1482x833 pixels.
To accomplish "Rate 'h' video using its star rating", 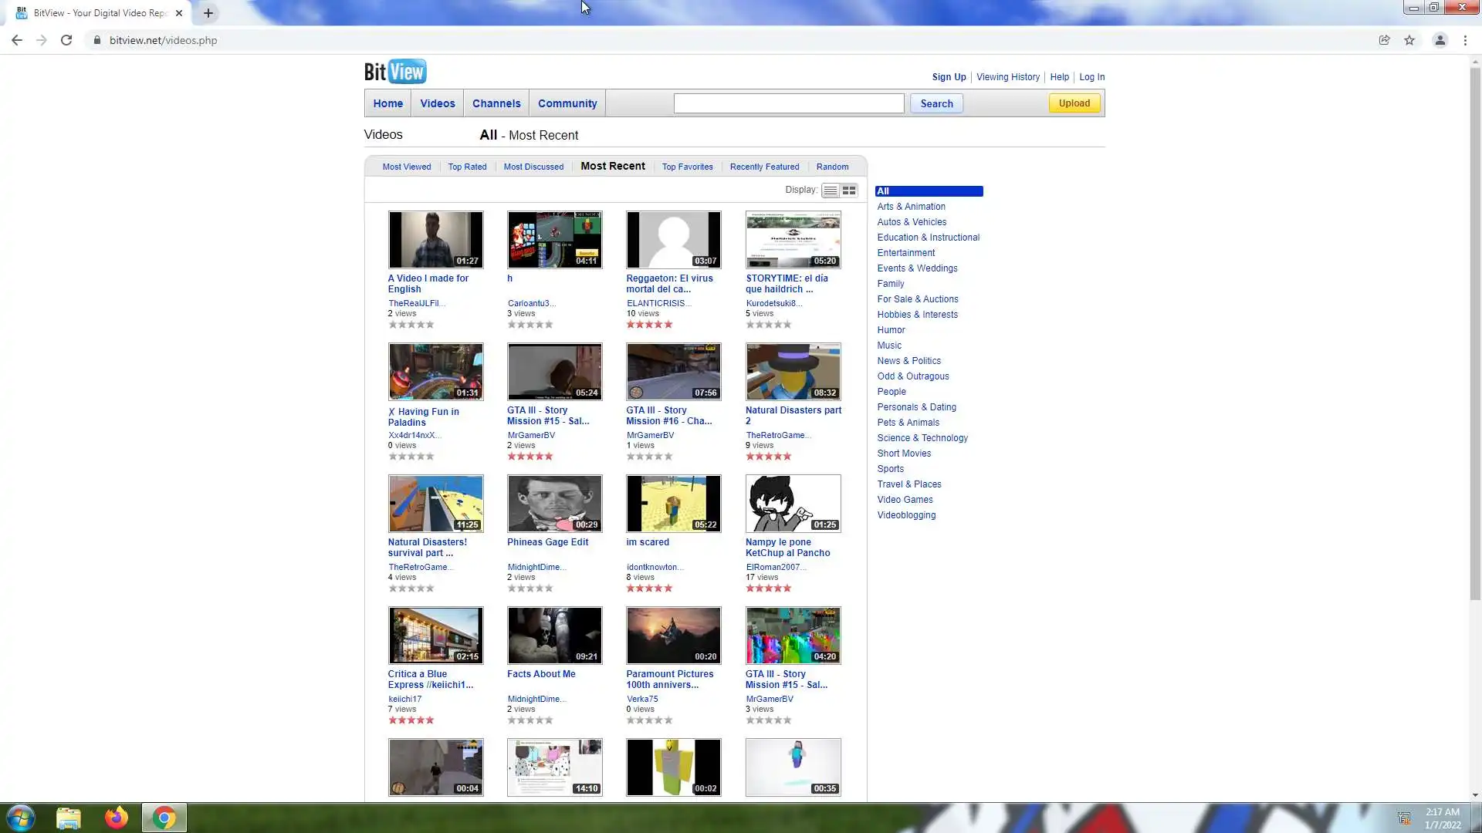I will 530,325.
